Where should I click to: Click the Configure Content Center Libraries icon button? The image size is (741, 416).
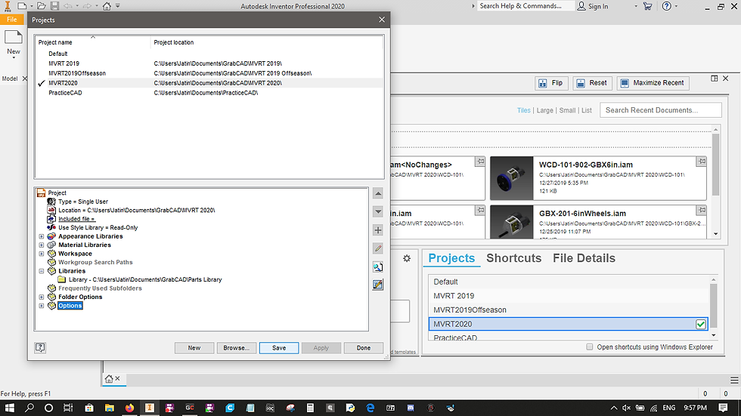tap(378, 285)
